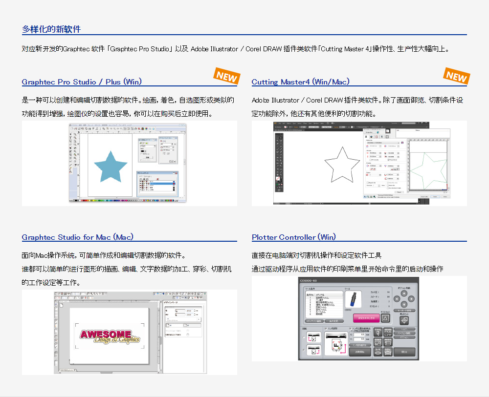Image resolution: width=489 pixels, height=397 pixels.
Task: Open the I/F interface button
Action: tap(378, 352)
